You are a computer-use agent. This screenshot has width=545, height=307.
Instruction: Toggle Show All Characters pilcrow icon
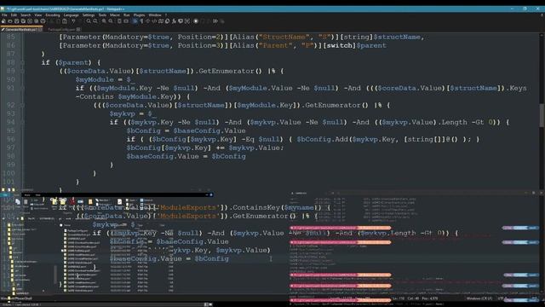pos(141,21)
